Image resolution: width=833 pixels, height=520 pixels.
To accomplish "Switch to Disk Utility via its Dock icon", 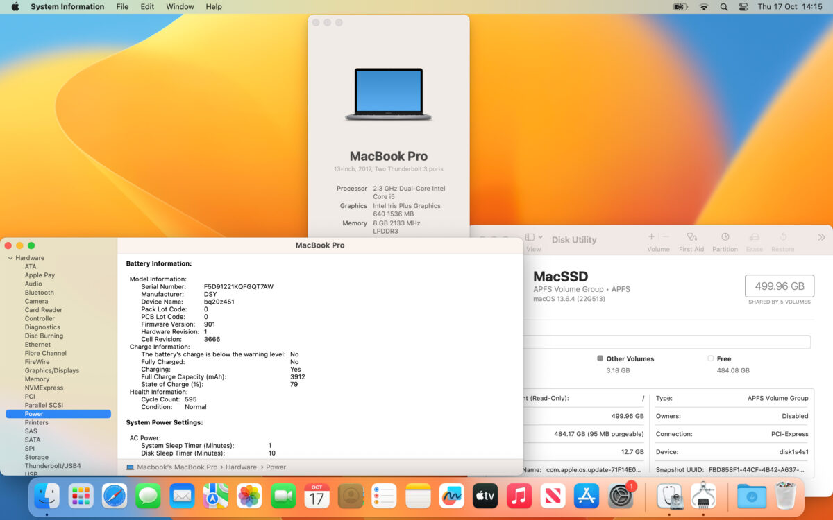I will pyautogui.click(x=669, y=496).
